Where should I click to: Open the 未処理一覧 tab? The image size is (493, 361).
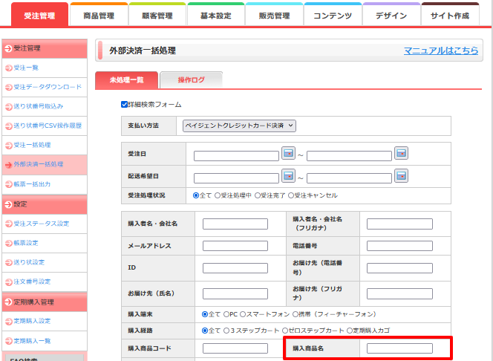[x=126, y=80]
